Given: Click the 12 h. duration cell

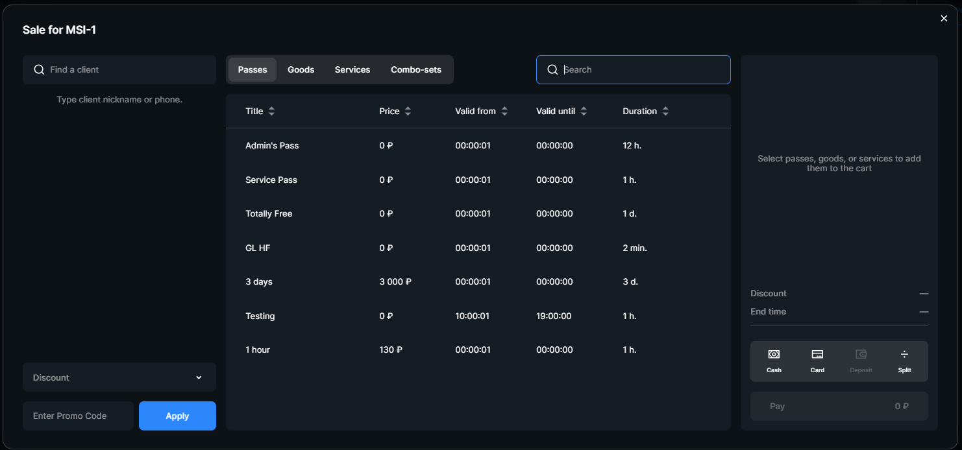Looking at the screenshot, I should tap(632, 145).
